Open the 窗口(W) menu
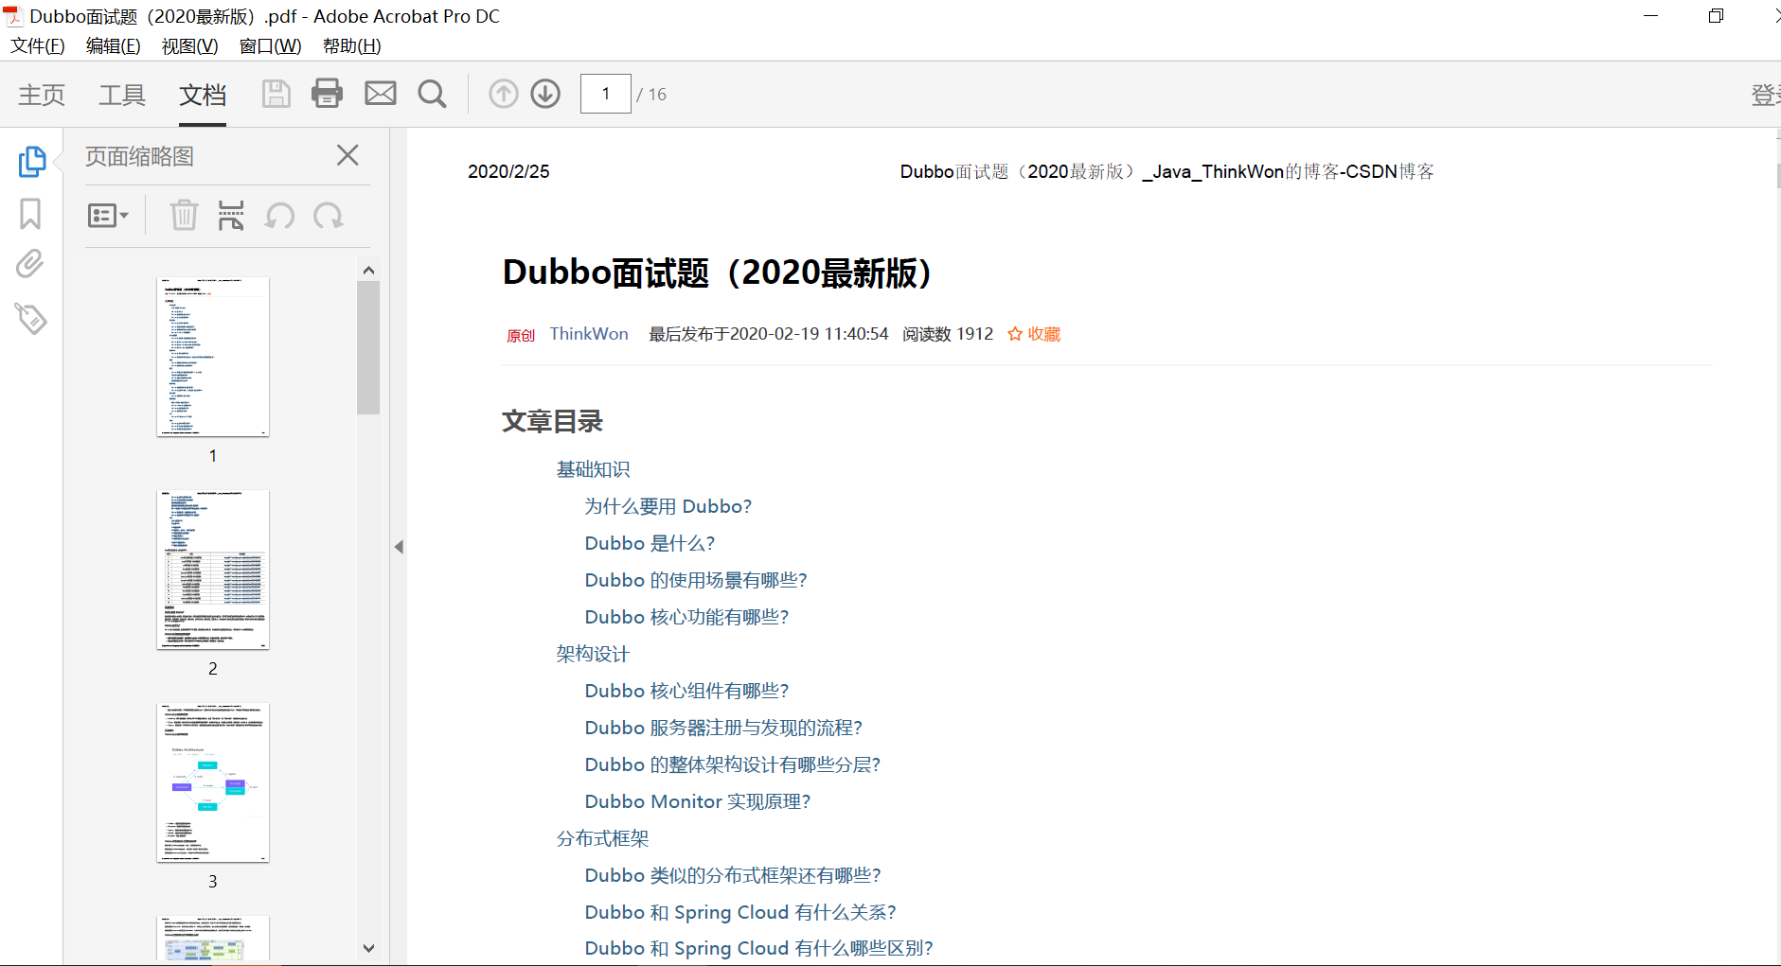 coord(270,45)
